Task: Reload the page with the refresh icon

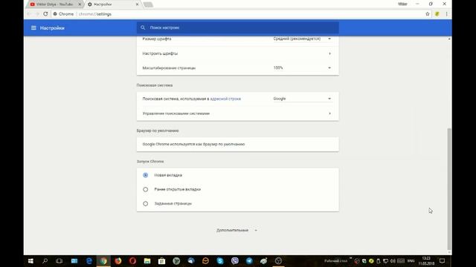Action: coord(45,14)
